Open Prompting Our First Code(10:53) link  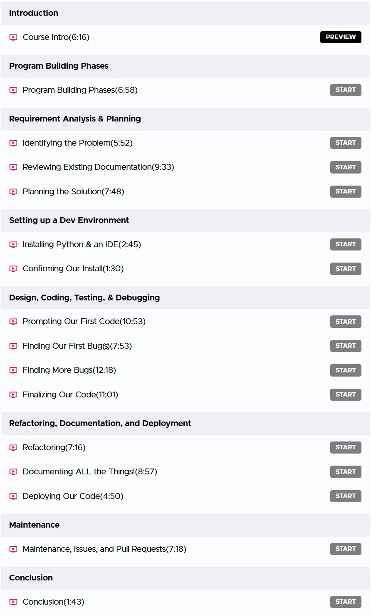pyautogui.click(x=84, y=322)
